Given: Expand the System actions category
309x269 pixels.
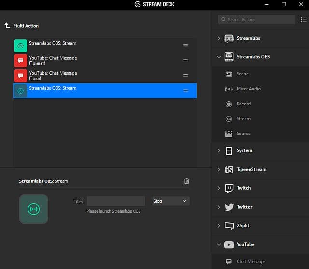Looking at the screenshot, I should [219, 151].
